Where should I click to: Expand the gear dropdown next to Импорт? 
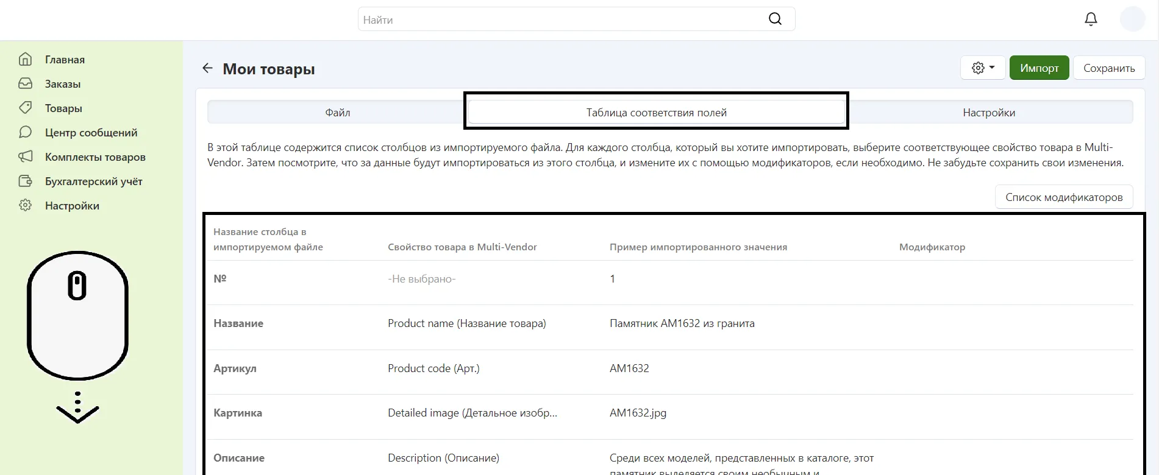[x=983, y=68]
